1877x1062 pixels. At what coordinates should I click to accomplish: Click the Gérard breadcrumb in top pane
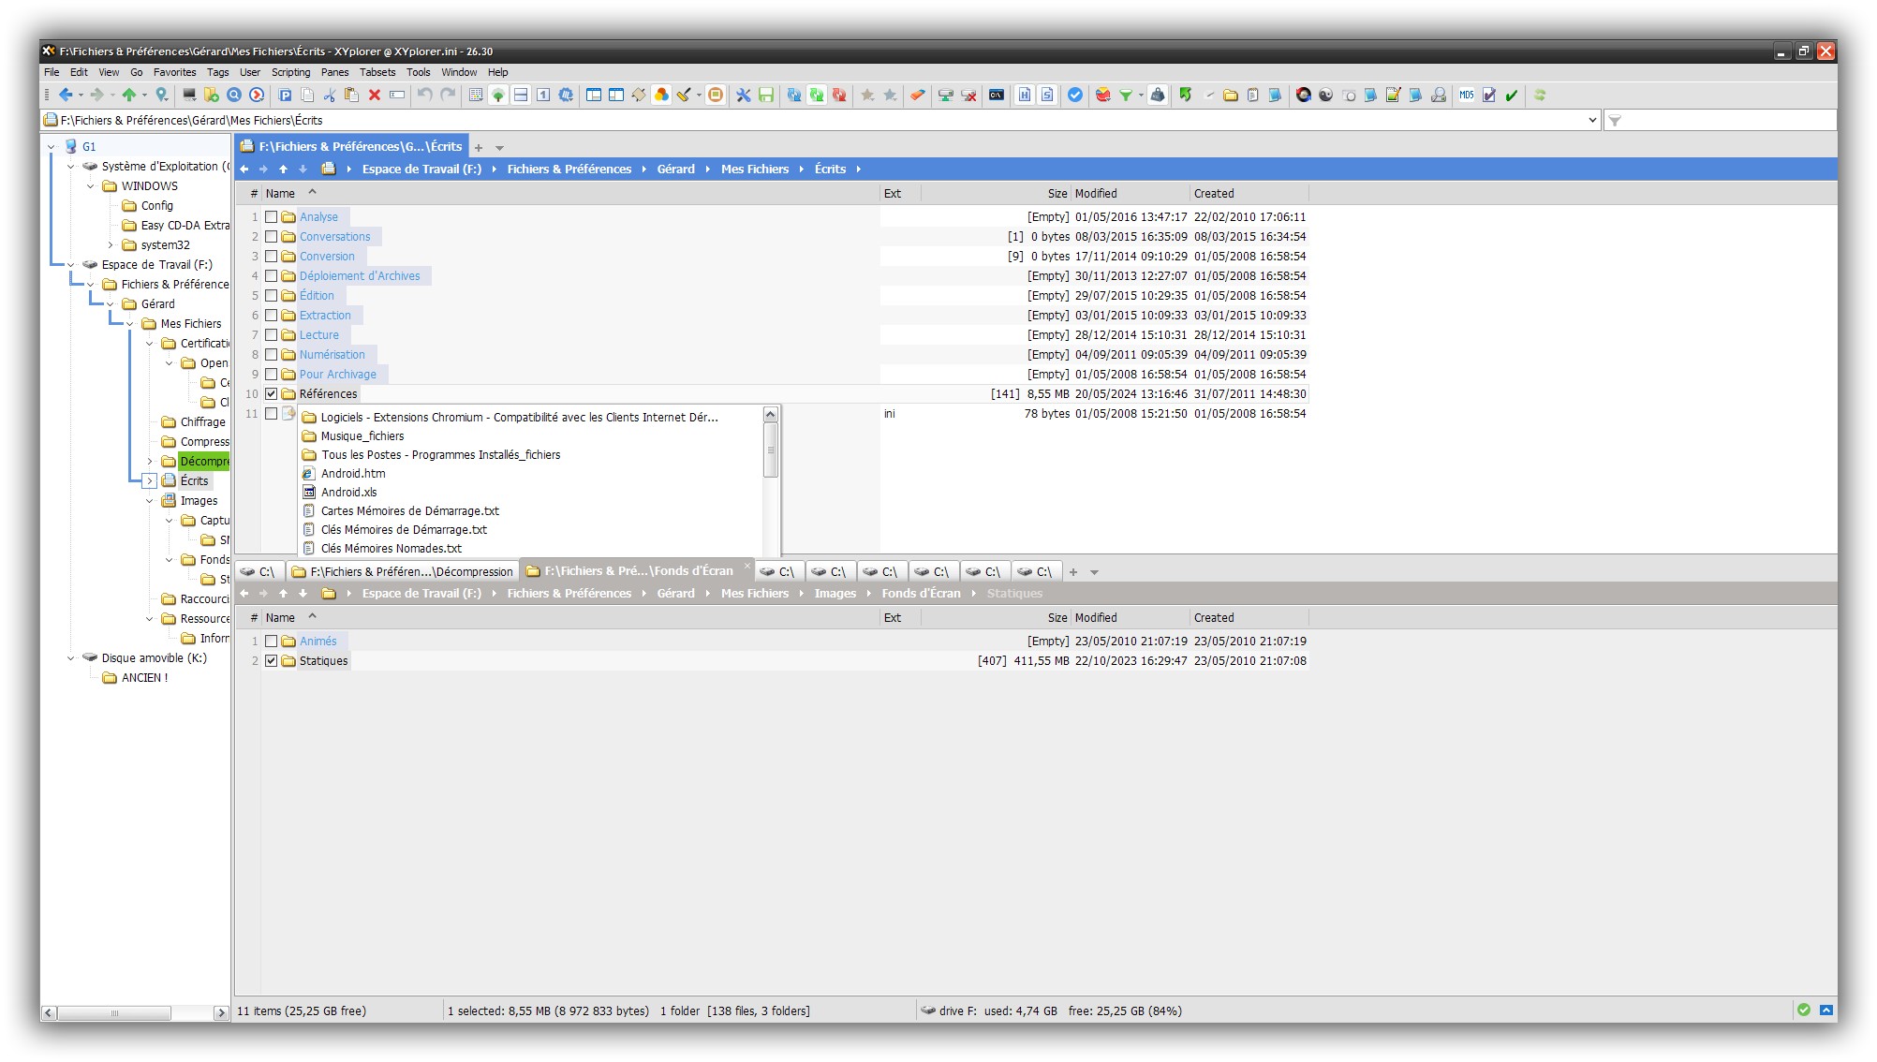pyautogui.click(x=675, y=170)
